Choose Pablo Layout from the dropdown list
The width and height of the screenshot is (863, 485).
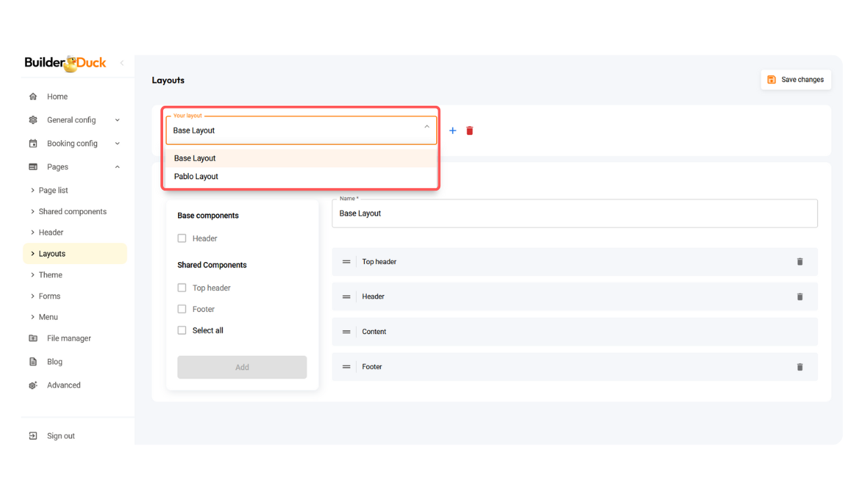tap(196, 176)
